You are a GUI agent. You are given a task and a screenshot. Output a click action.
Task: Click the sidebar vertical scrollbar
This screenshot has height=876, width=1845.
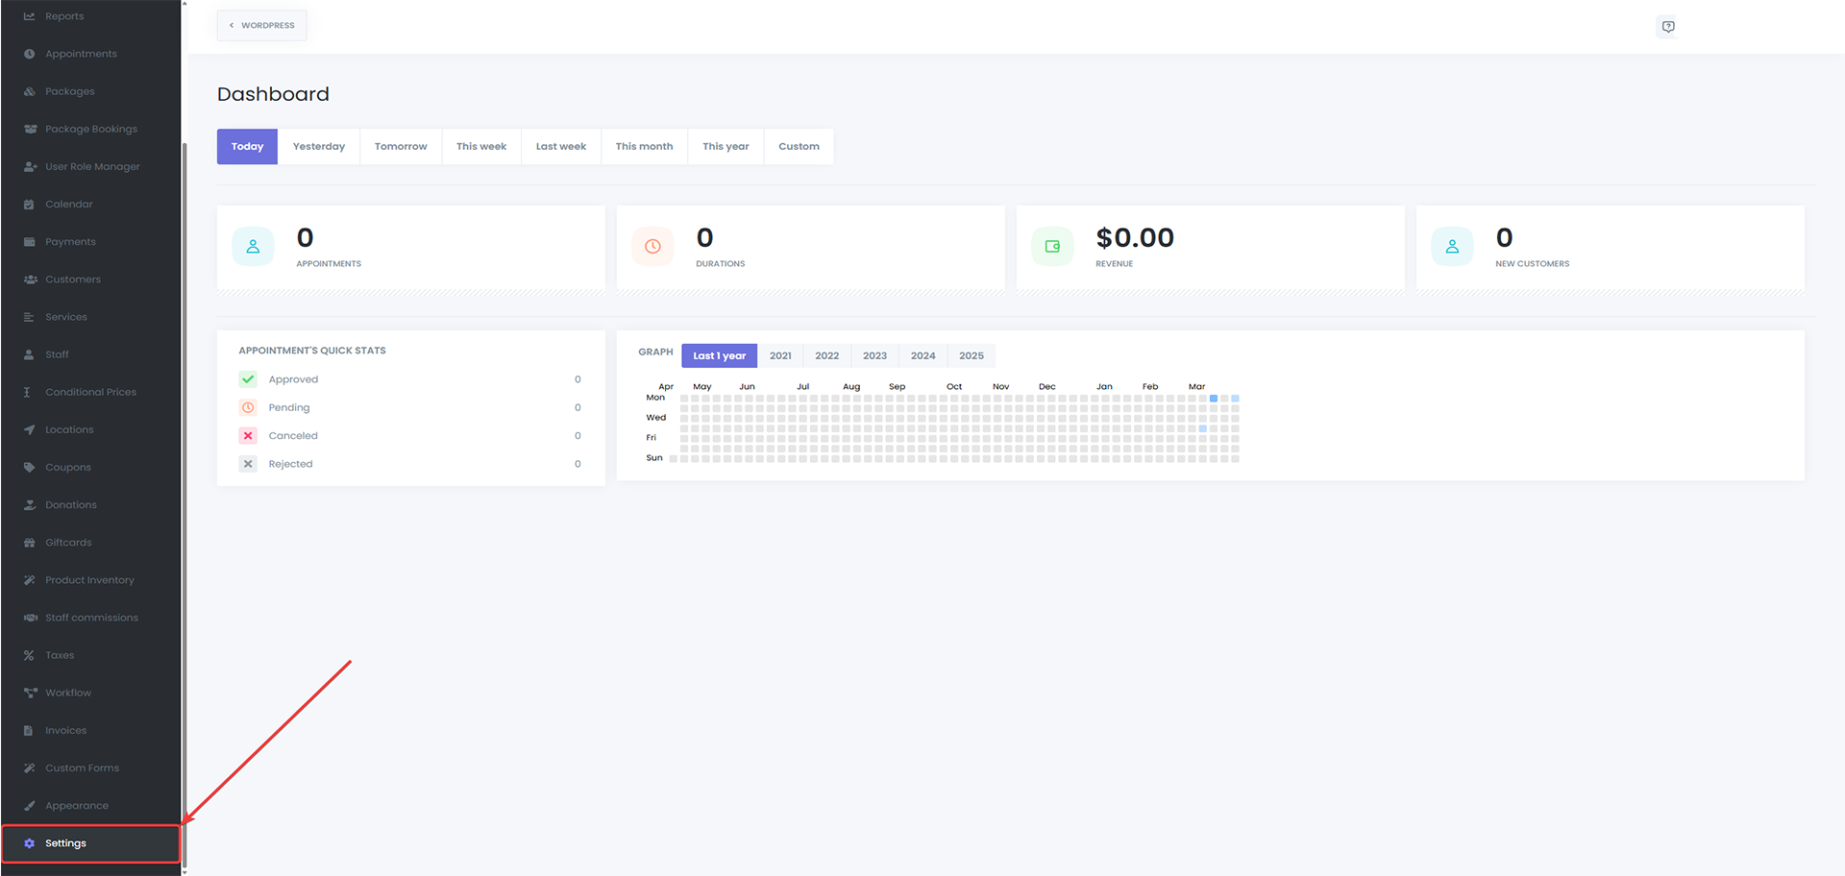click(184, 480)
